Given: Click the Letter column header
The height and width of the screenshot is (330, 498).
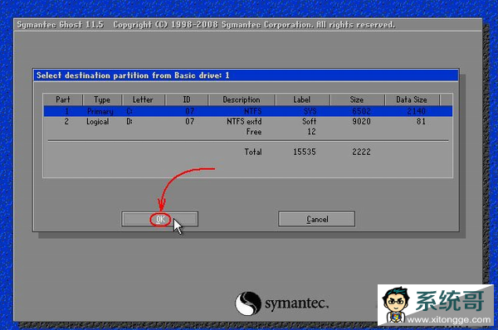Looking at the screenshot, I should [143, 99].
